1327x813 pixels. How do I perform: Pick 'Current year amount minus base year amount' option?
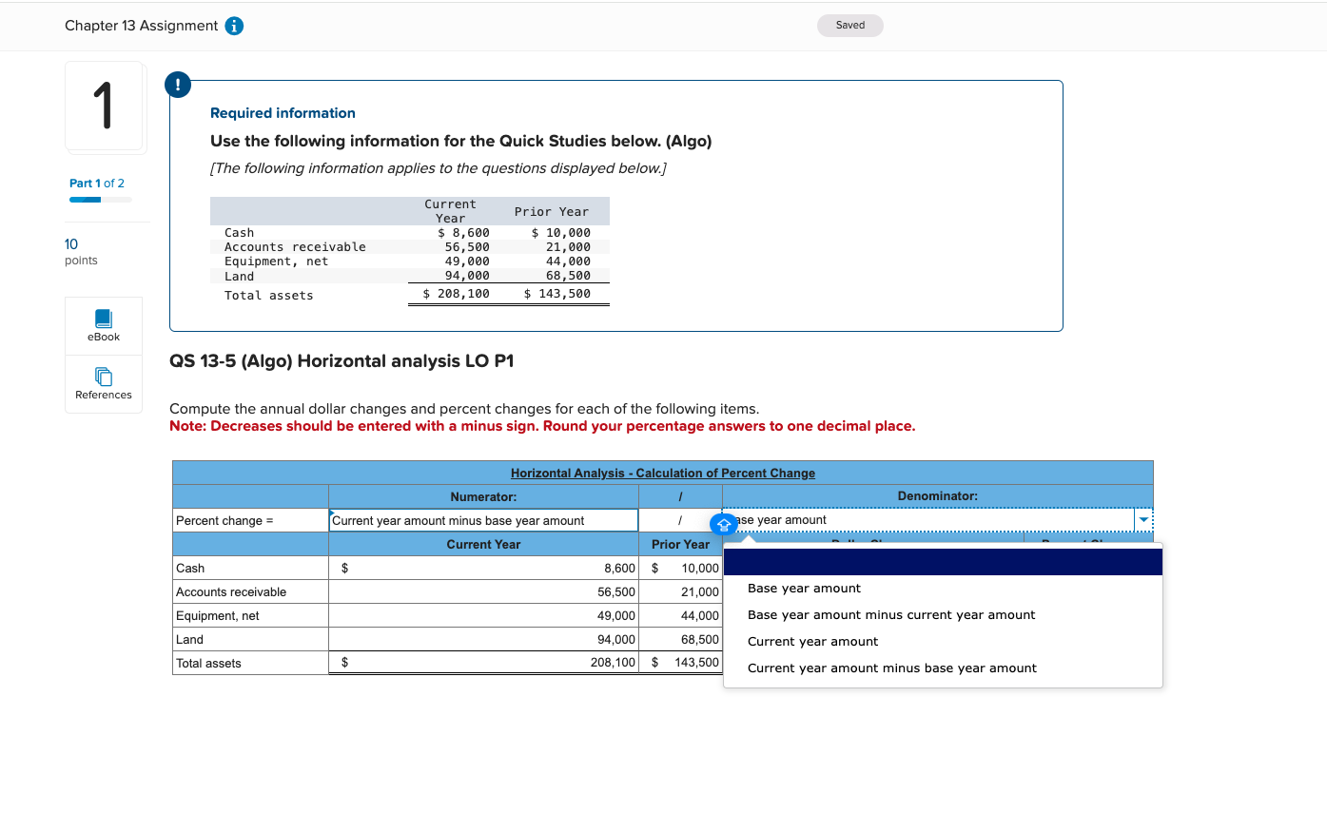(892, 668)
